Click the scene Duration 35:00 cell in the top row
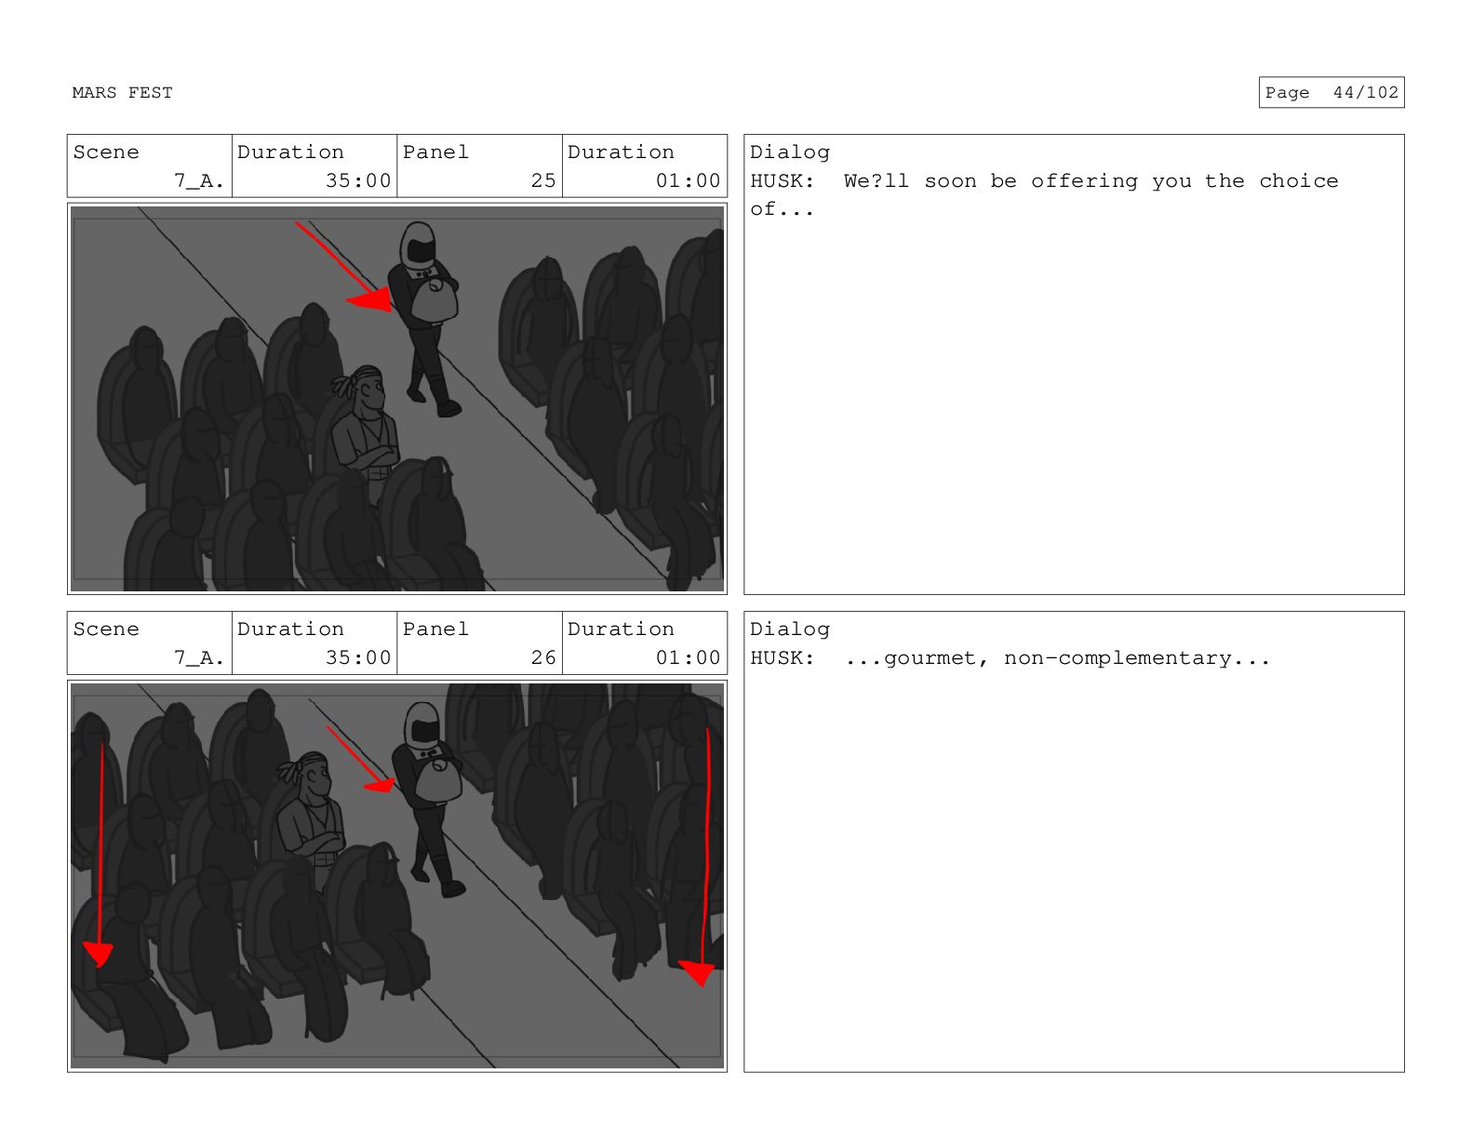The width and height of the screenshot is (1472, 1139). point(314,166)
